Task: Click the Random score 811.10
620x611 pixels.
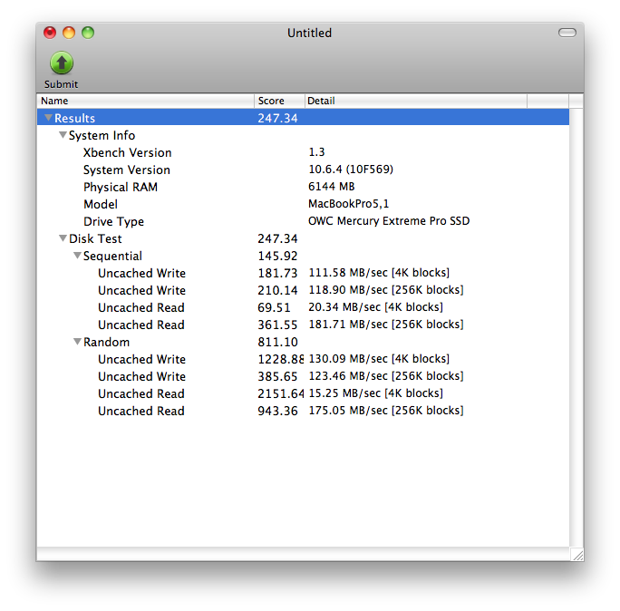Action: [277, 342]
